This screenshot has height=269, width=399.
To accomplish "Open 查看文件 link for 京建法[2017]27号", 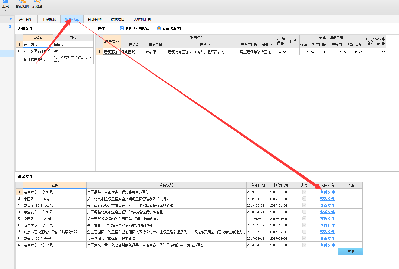I will tap(327, 219).
